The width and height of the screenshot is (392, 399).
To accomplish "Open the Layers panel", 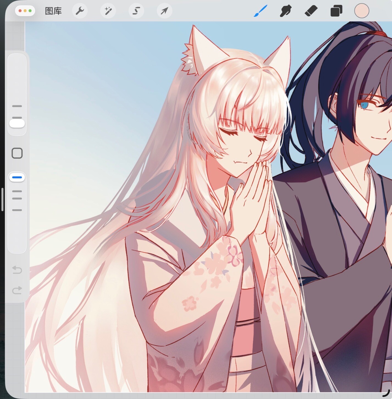I will (x=336, y=11).
